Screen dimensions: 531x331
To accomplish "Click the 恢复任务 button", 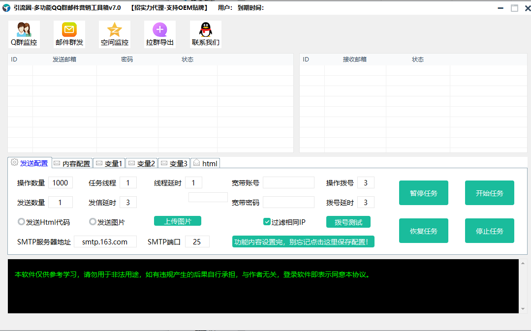I will [x=424, y=231].
